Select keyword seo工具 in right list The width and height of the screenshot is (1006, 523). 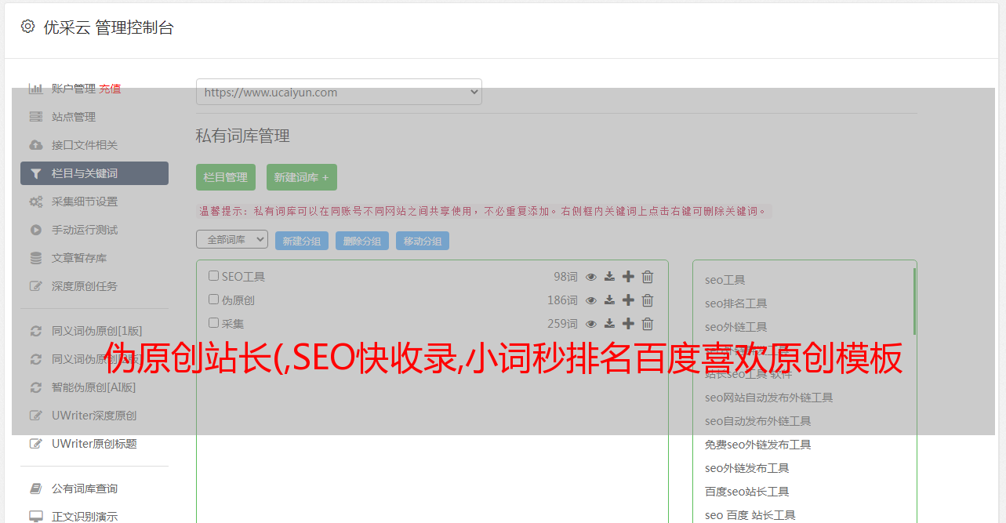coord(725,280)
